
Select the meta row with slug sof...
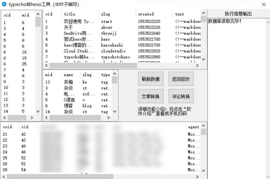pos(78,94)
